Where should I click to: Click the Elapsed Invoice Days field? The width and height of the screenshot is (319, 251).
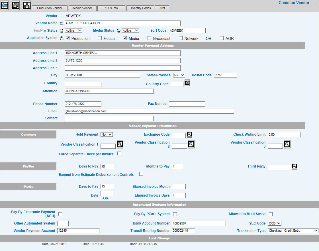tap(179, 195)
